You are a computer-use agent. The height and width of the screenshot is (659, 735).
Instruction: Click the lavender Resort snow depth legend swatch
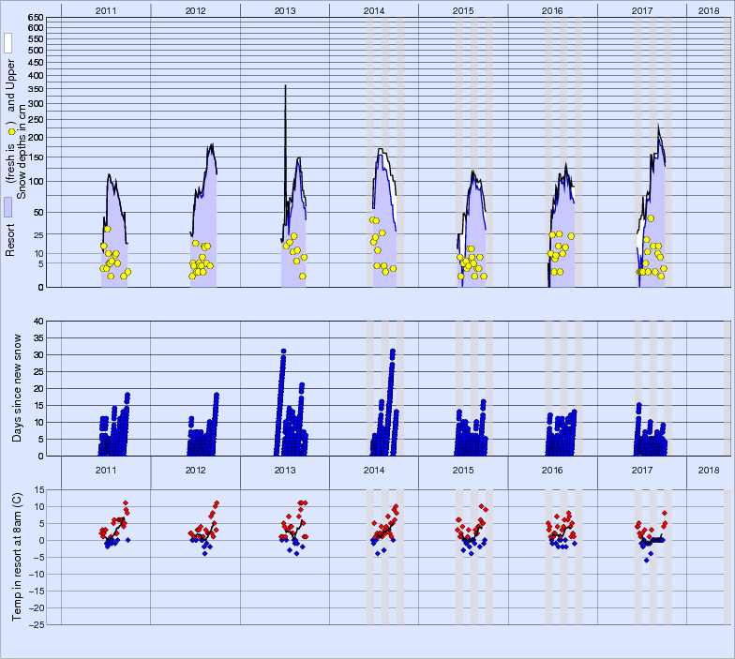[x=7, y=206]
